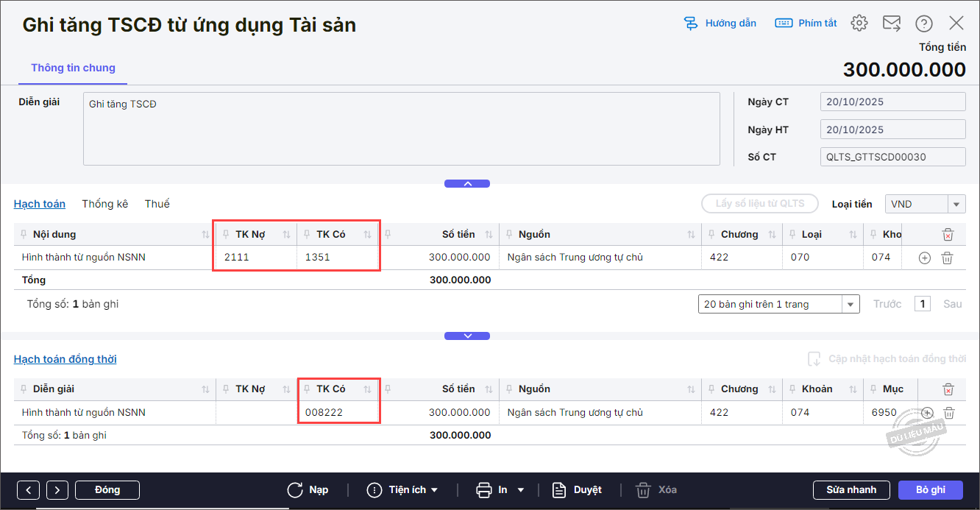This screenshot has width=980, height=510.
Task: Click Cập nhật hạch toán đồng thời
Action: (887, 359)
